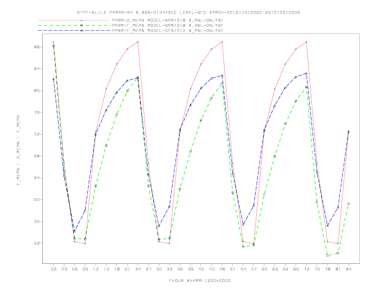Image resolution: width=380 pixels, height=293 pixels.
Task: Click the vertical y-axis label F_MEAN | O_MEAN | F_MEAN
Action: point(18,150)
